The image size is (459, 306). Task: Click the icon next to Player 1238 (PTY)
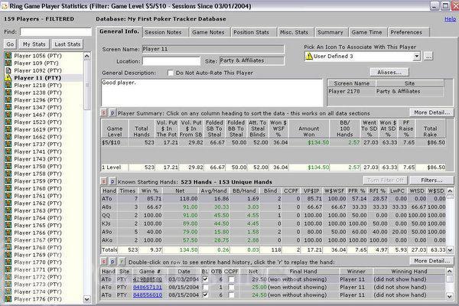8,93
